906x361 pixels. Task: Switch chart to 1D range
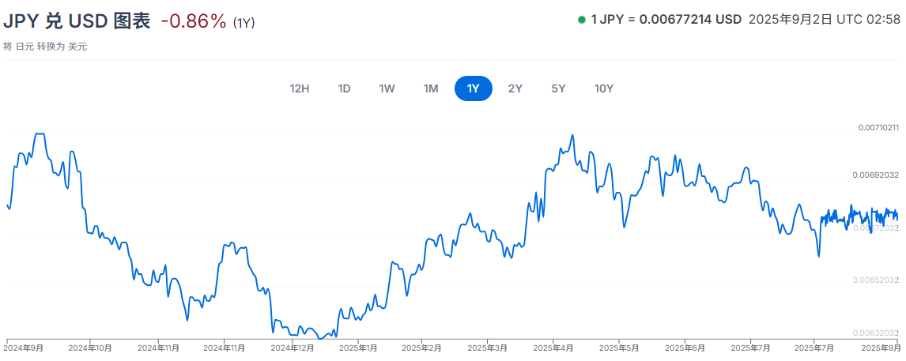[344, 89]
